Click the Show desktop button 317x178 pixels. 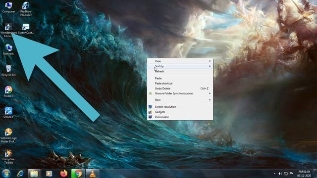coord(316,174)
